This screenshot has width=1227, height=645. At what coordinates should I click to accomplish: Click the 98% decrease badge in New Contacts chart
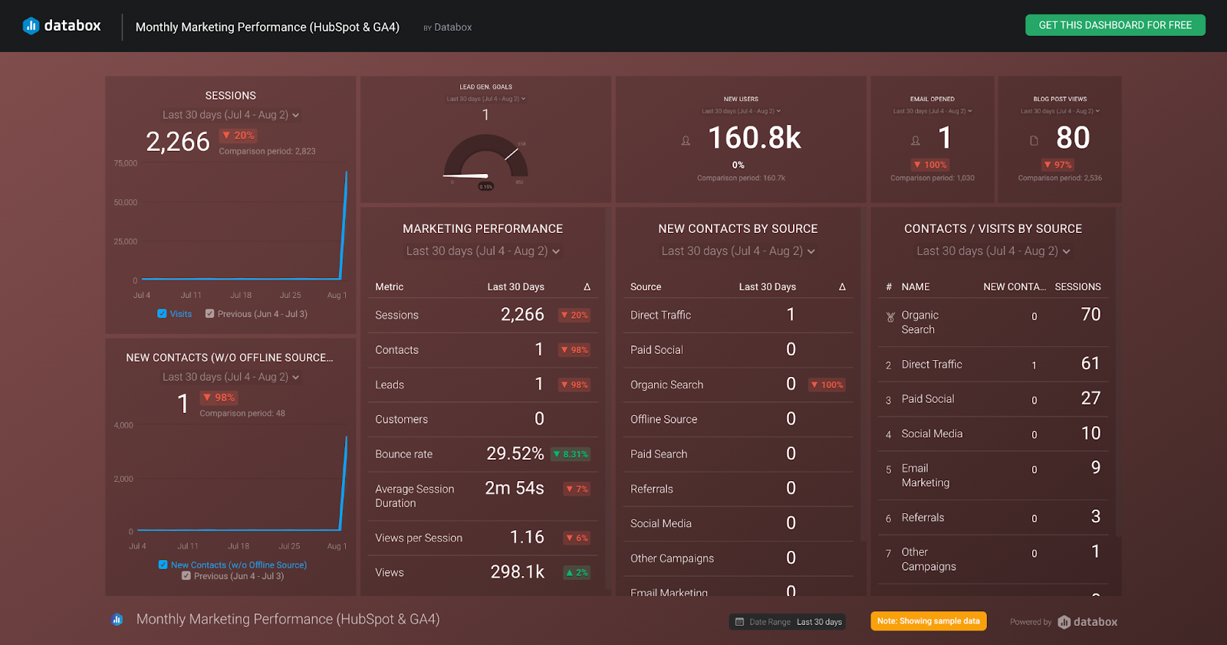click(x=219, y=398)
